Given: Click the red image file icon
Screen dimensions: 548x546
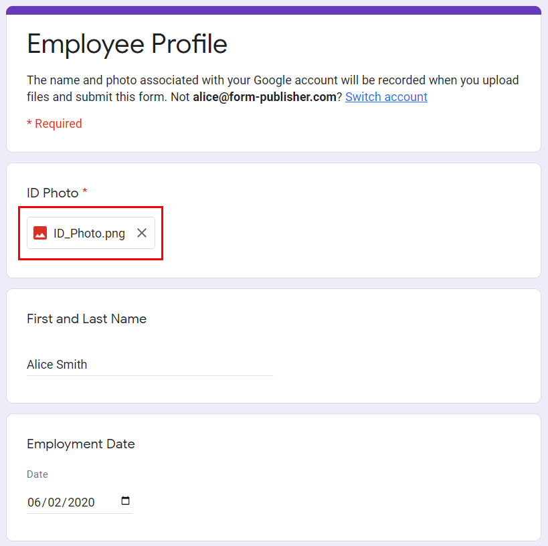Looking at the screenshot, I should click(40, 233).
